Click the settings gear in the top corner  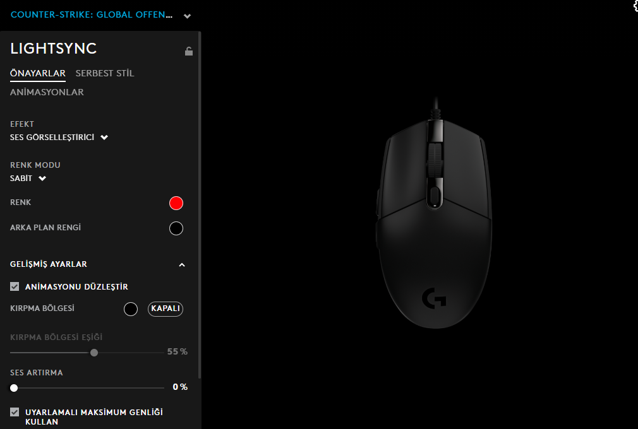635,6
